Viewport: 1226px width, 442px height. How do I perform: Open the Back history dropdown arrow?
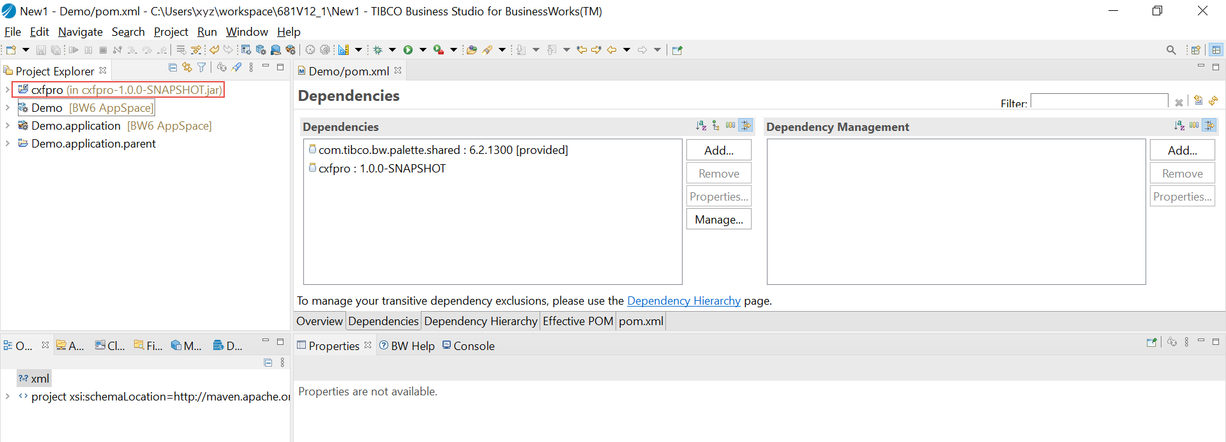click(626, 50)
